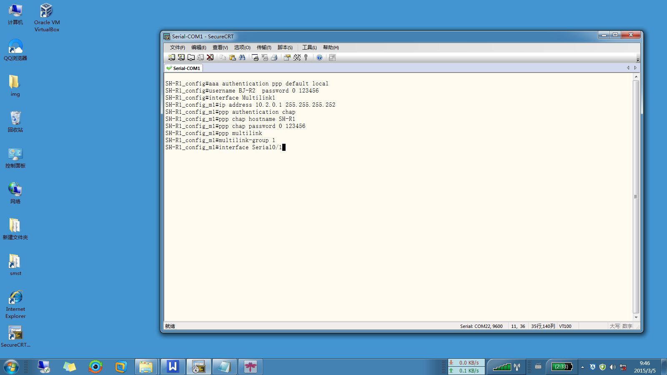Image resolution: width=667 pixels, height=375 pixels.
Task: Open the 文件(F) menu
Action: coord(177,47)
